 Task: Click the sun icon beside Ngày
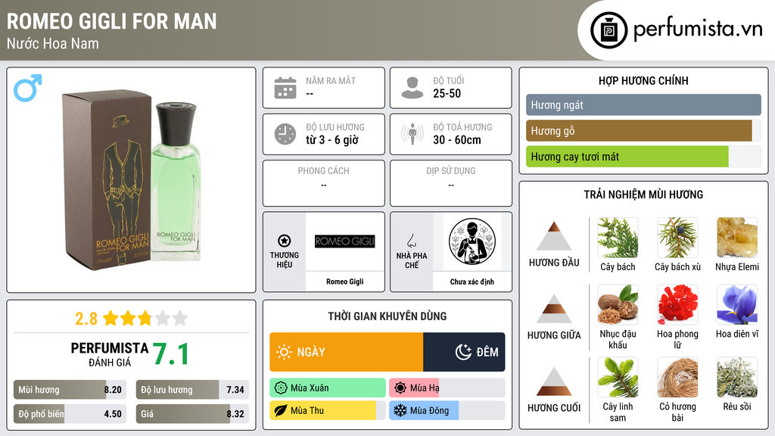point(285,352)
